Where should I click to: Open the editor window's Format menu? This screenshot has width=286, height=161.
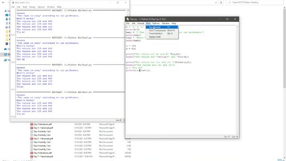[141, 23]
